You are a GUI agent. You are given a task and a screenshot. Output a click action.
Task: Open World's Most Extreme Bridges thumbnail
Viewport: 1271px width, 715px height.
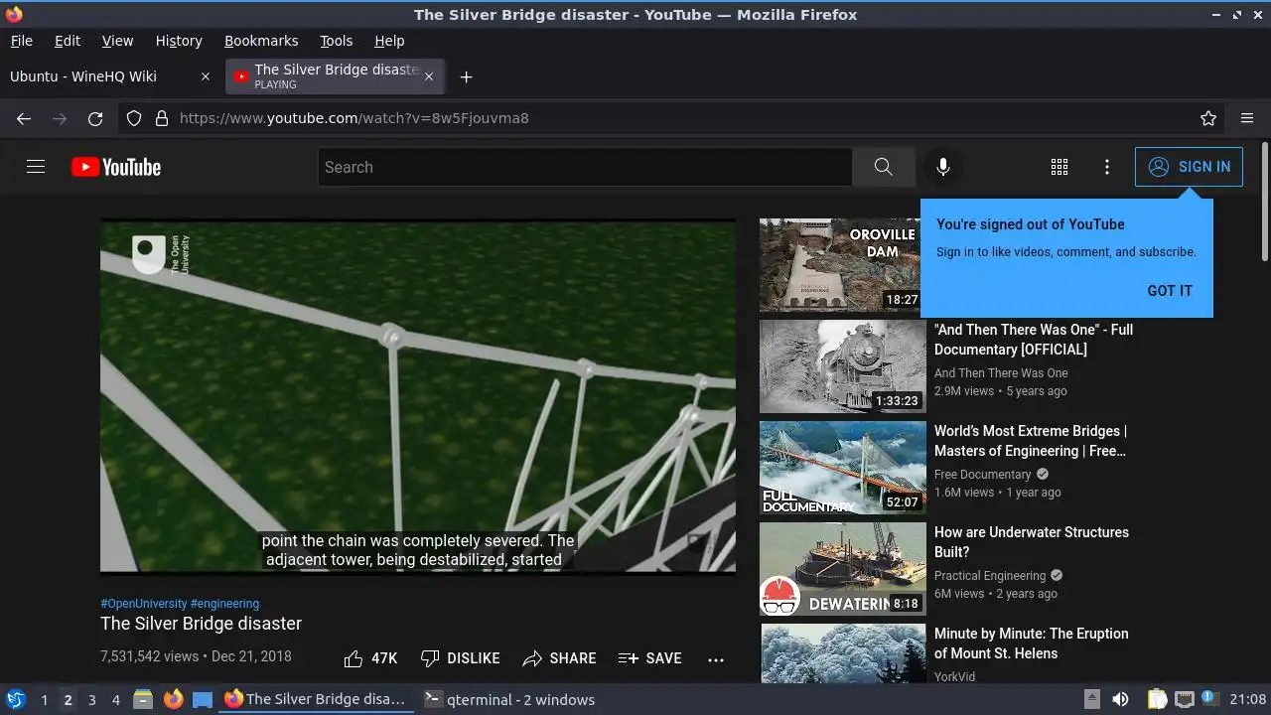click(843, 468)
